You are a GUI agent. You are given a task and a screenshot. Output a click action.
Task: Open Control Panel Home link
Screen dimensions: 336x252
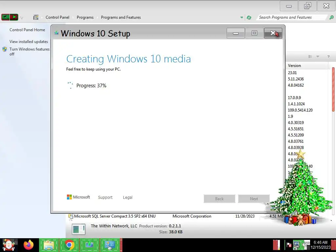[x=27, y=30]
